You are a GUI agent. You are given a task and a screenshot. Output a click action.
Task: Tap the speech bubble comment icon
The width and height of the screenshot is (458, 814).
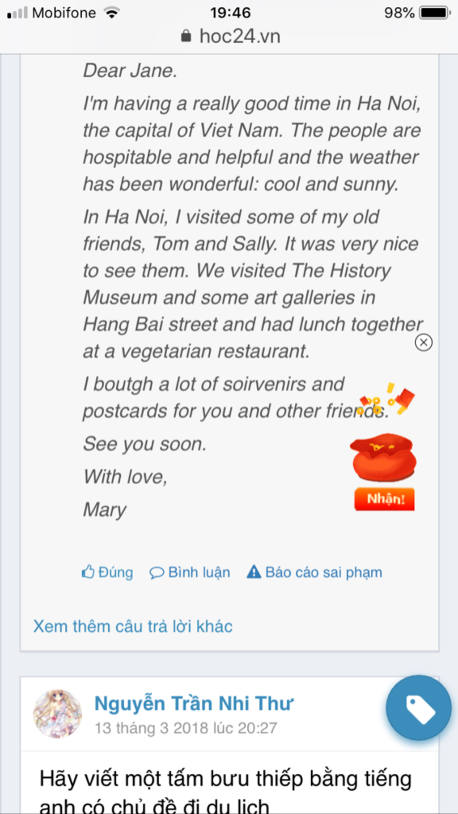tap(157, 572)
